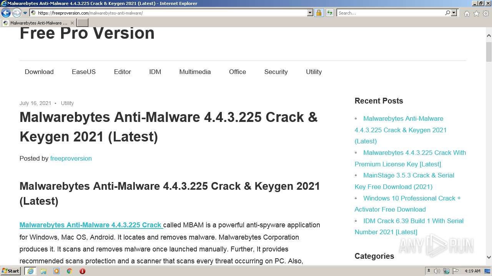Open recent post IDM Crack 6.39 Build 1
Image resolution: width=492 pixels, height=276 pixels.
pos(409,226)
